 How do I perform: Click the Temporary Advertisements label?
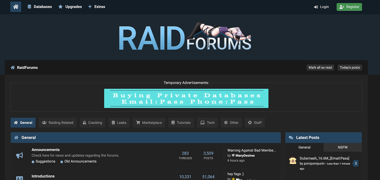[x=186, y=83]
